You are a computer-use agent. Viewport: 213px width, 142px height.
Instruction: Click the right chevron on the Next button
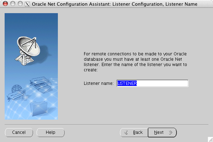pyautogui.click(x=170, y=132)
